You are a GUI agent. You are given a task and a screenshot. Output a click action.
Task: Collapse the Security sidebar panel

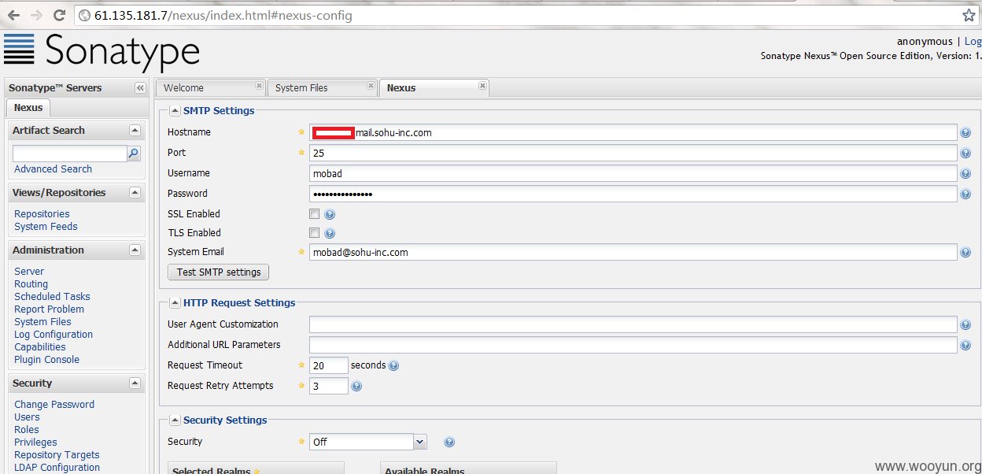[x=135, y=383]
